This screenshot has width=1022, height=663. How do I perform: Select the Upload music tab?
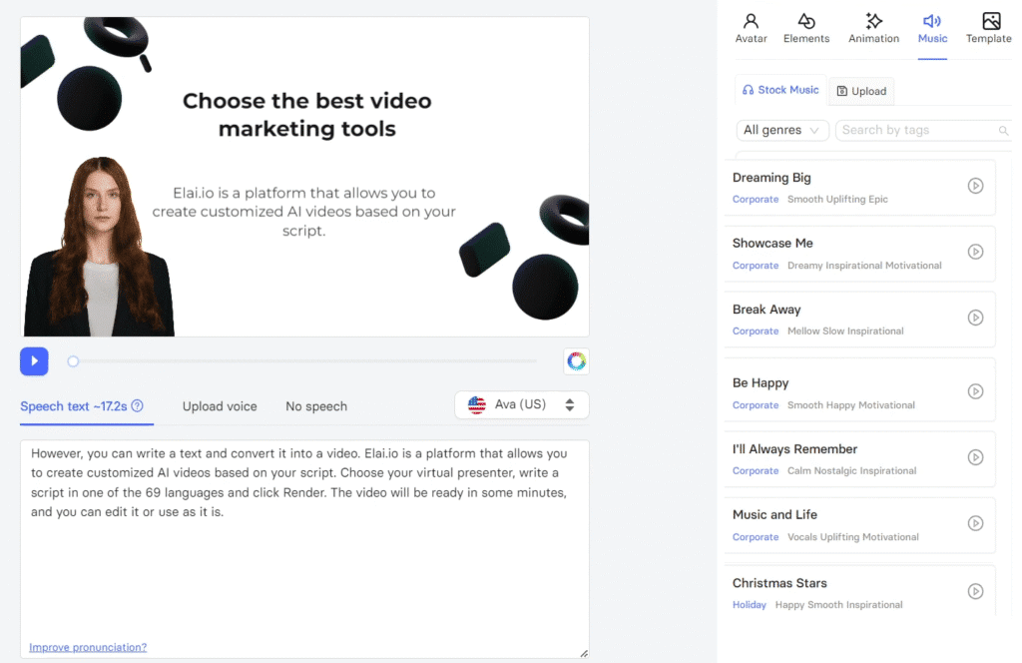coord(861,91)
